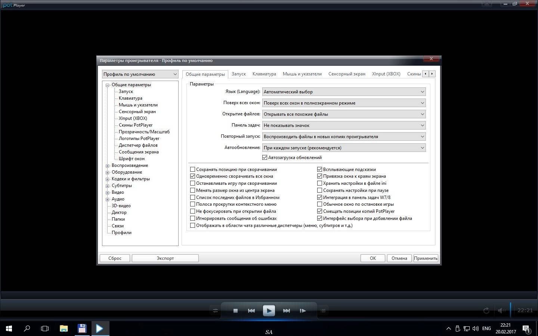
Task: Select Прозрачность/Масштаб in the tree
Action: 144,132
